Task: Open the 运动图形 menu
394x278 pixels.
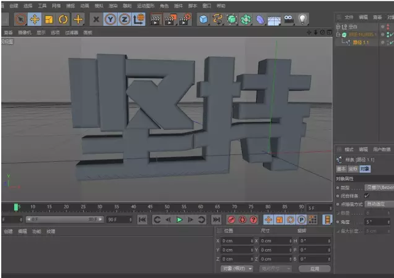Action: tap(144, 6)
